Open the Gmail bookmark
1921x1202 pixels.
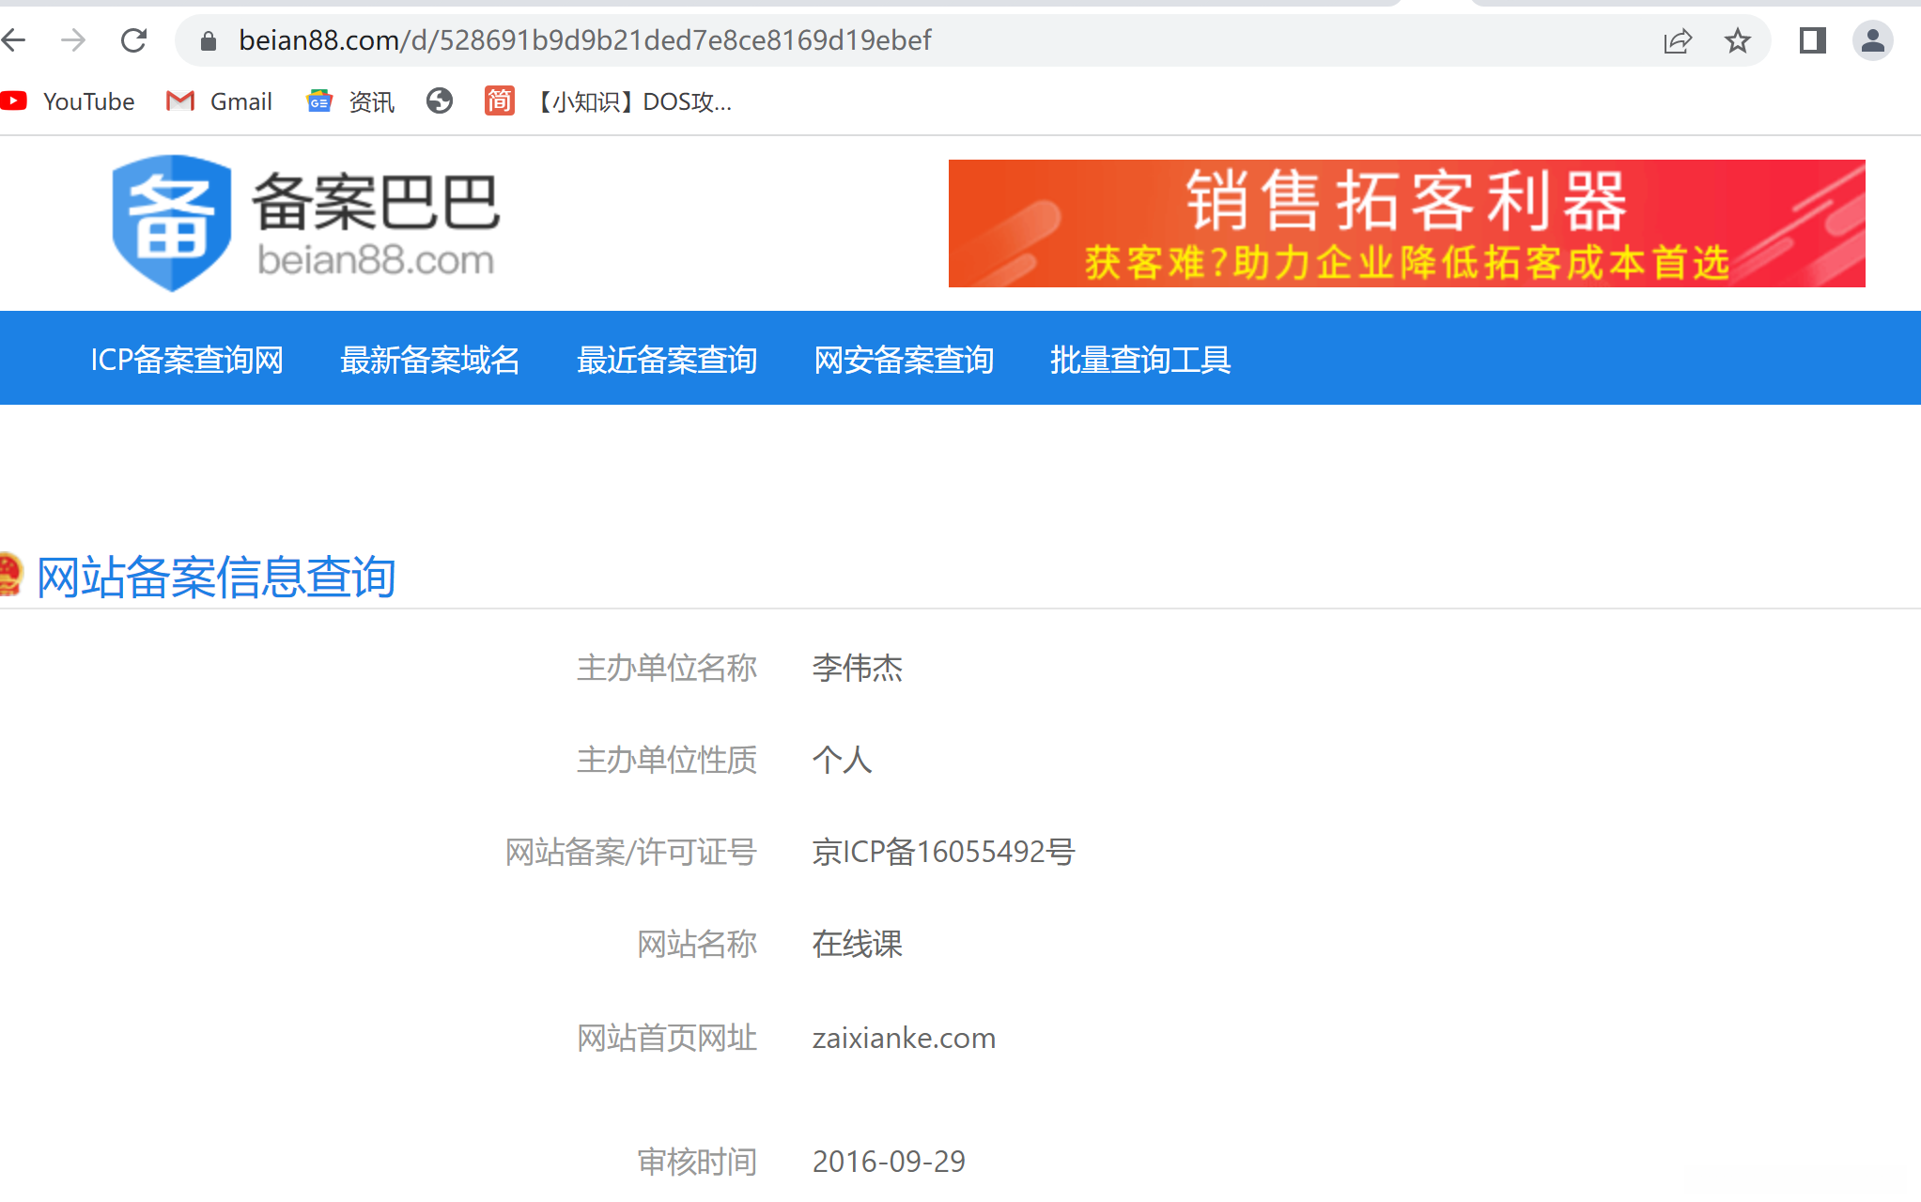[x=220, y=101]
